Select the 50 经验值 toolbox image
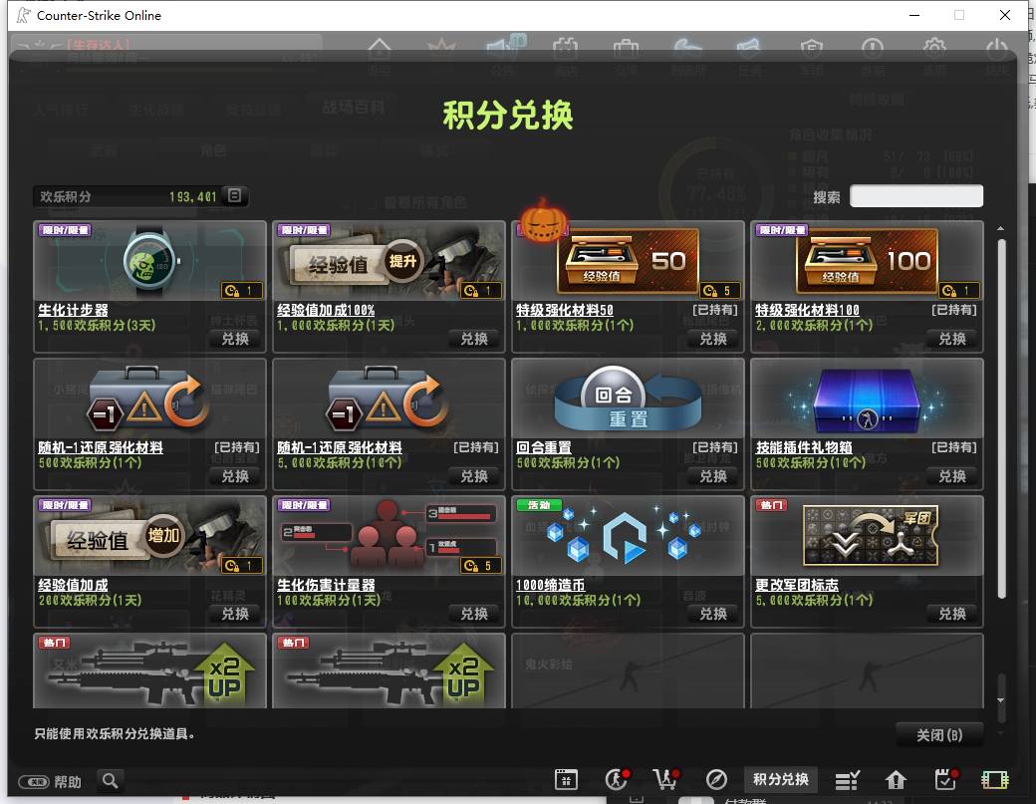This screenshot has height=804, width=1036. click(628, 261)
